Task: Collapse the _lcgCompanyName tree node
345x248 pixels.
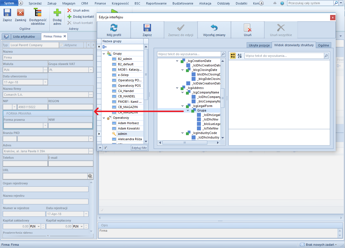Action: coord(183,92)
